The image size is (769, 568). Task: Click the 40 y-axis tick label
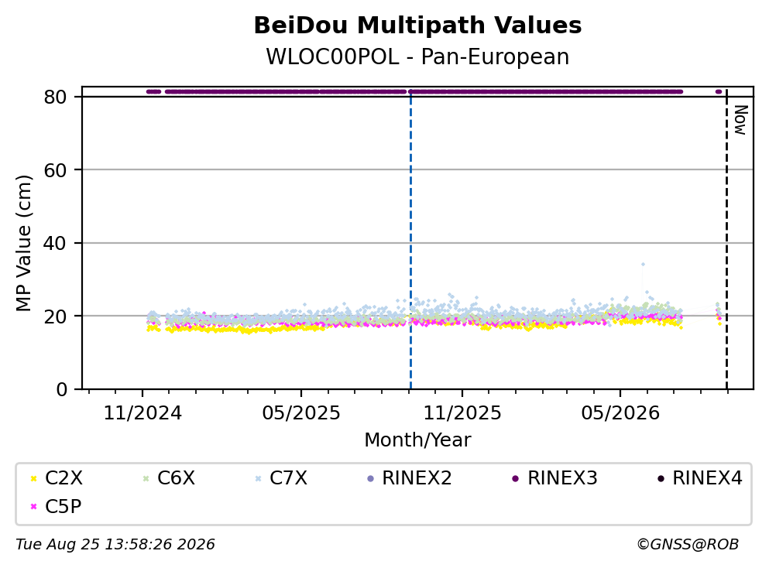(x=56, y=244)
